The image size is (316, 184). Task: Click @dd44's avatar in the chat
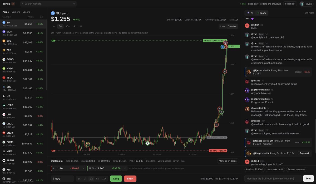(247, 162)
